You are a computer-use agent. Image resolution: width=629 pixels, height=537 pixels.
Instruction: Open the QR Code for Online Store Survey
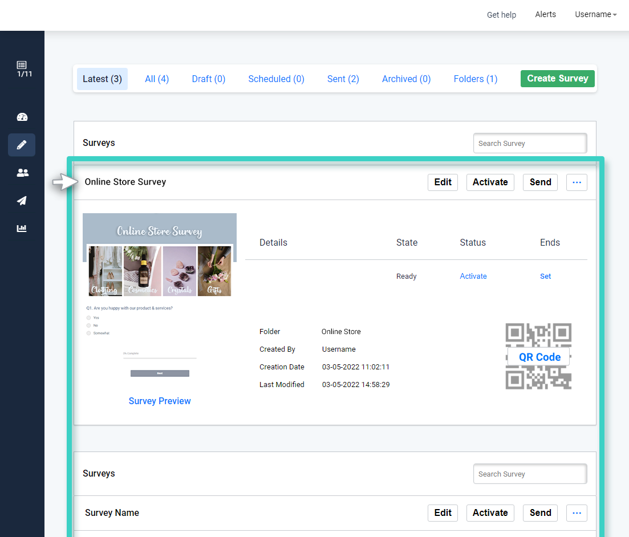[x=538, y=357]
